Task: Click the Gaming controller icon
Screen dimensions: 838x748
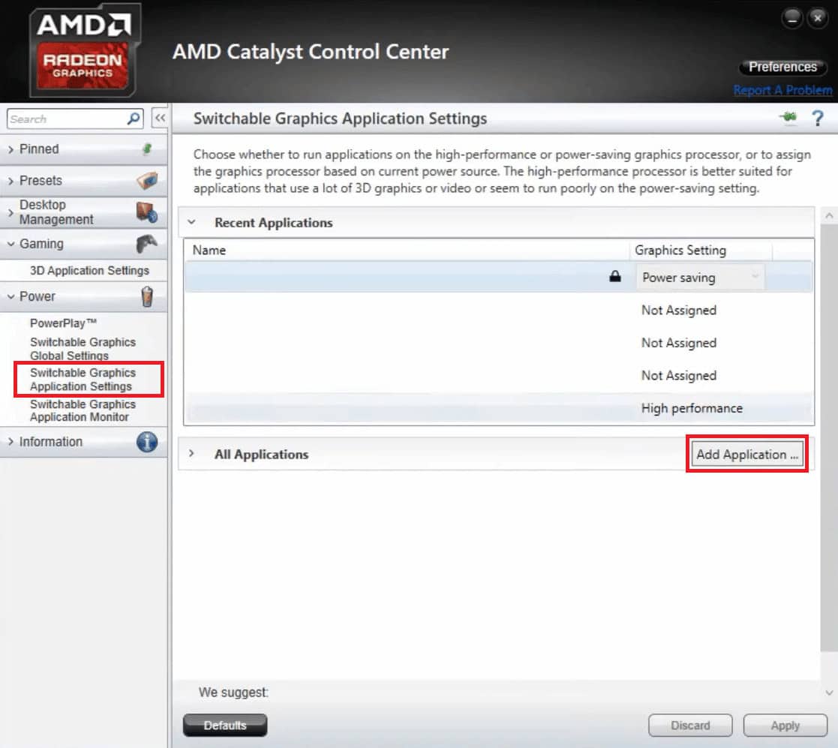Action: pyautogui.click(x=146, y=244)
